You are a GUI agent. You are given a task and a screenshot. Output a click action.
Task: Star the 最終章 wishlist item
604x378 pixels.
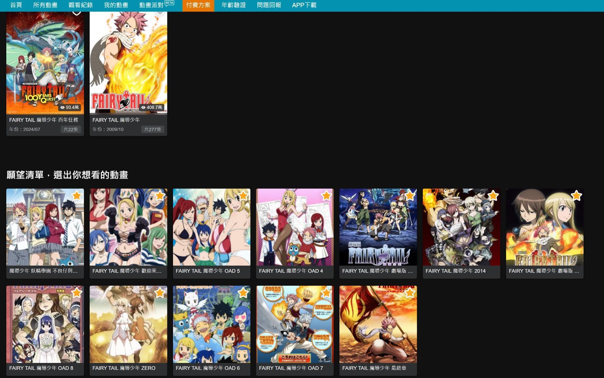tap(410, 293)
